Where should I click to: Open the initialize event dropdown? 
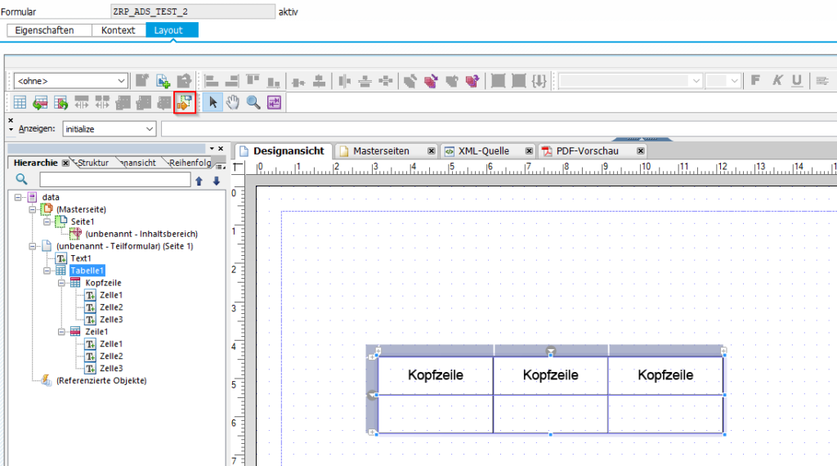coord(149,129)
